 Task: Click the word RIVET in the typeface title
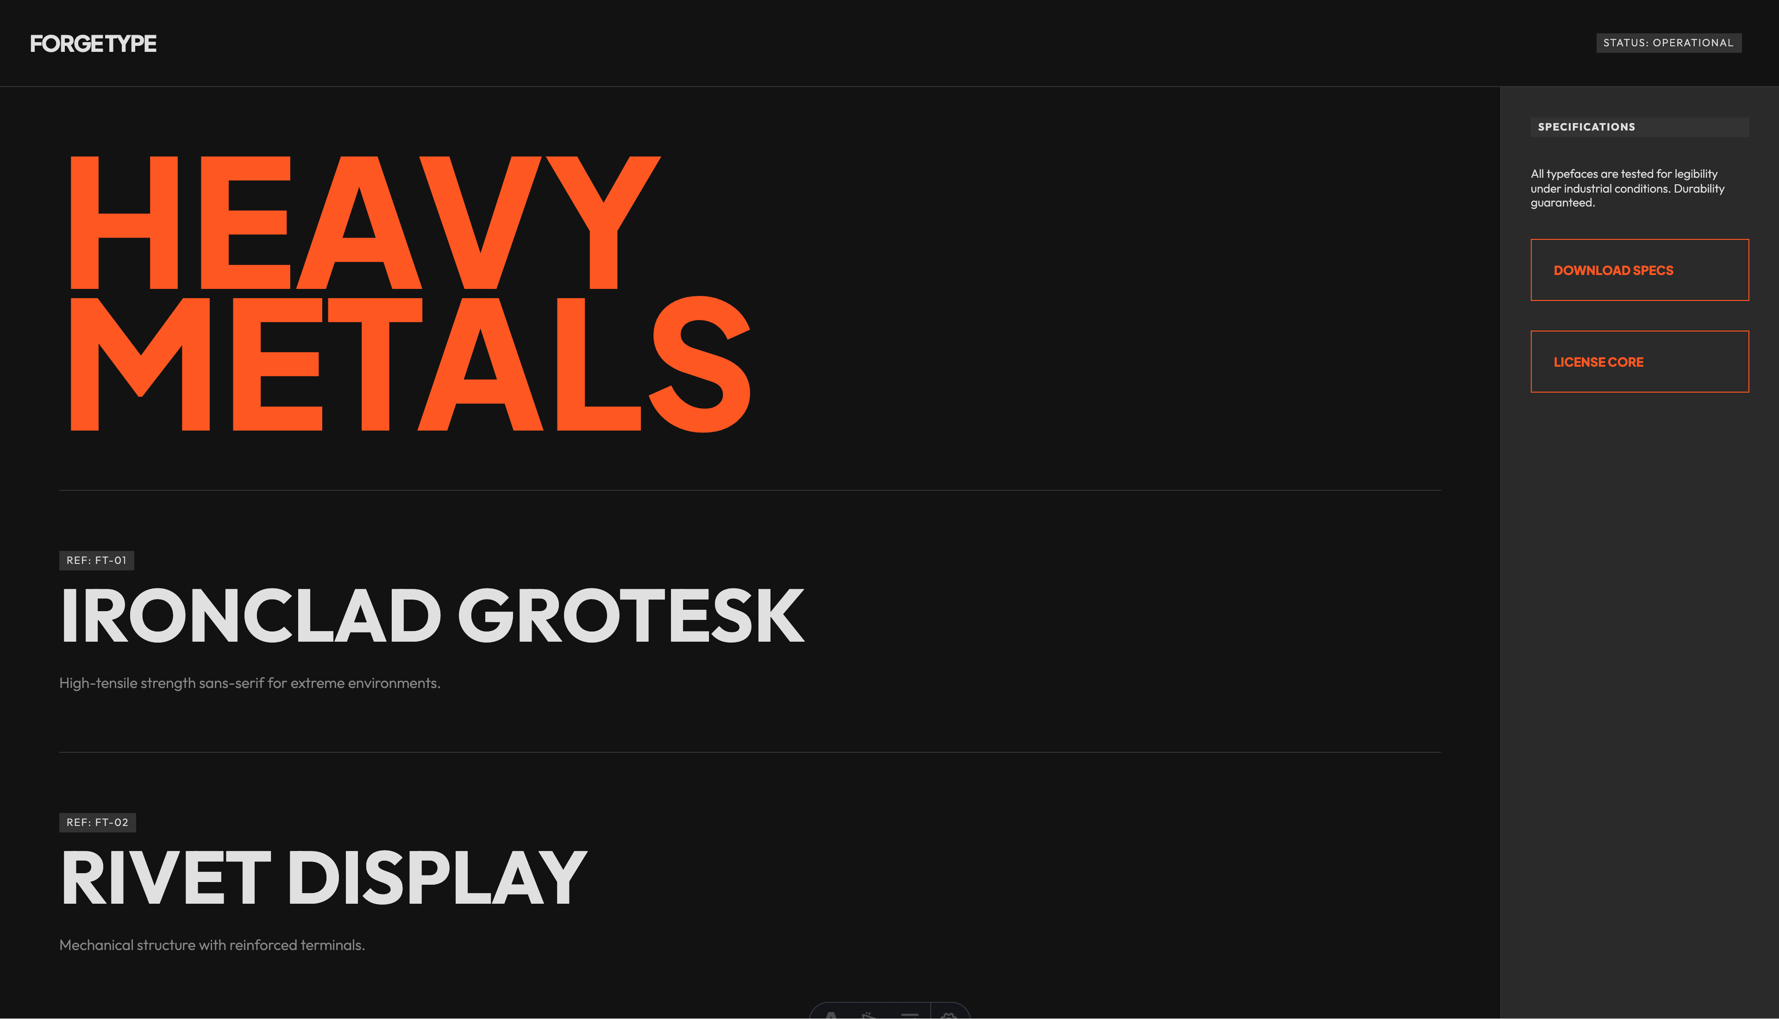click(166, 878)
